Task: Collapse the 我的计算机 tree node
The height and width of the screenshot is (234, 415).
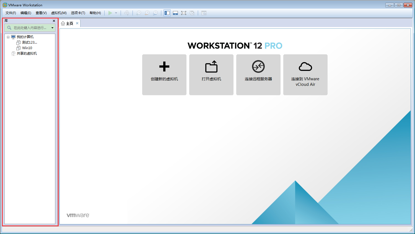Action: click(x=8, y=37)
